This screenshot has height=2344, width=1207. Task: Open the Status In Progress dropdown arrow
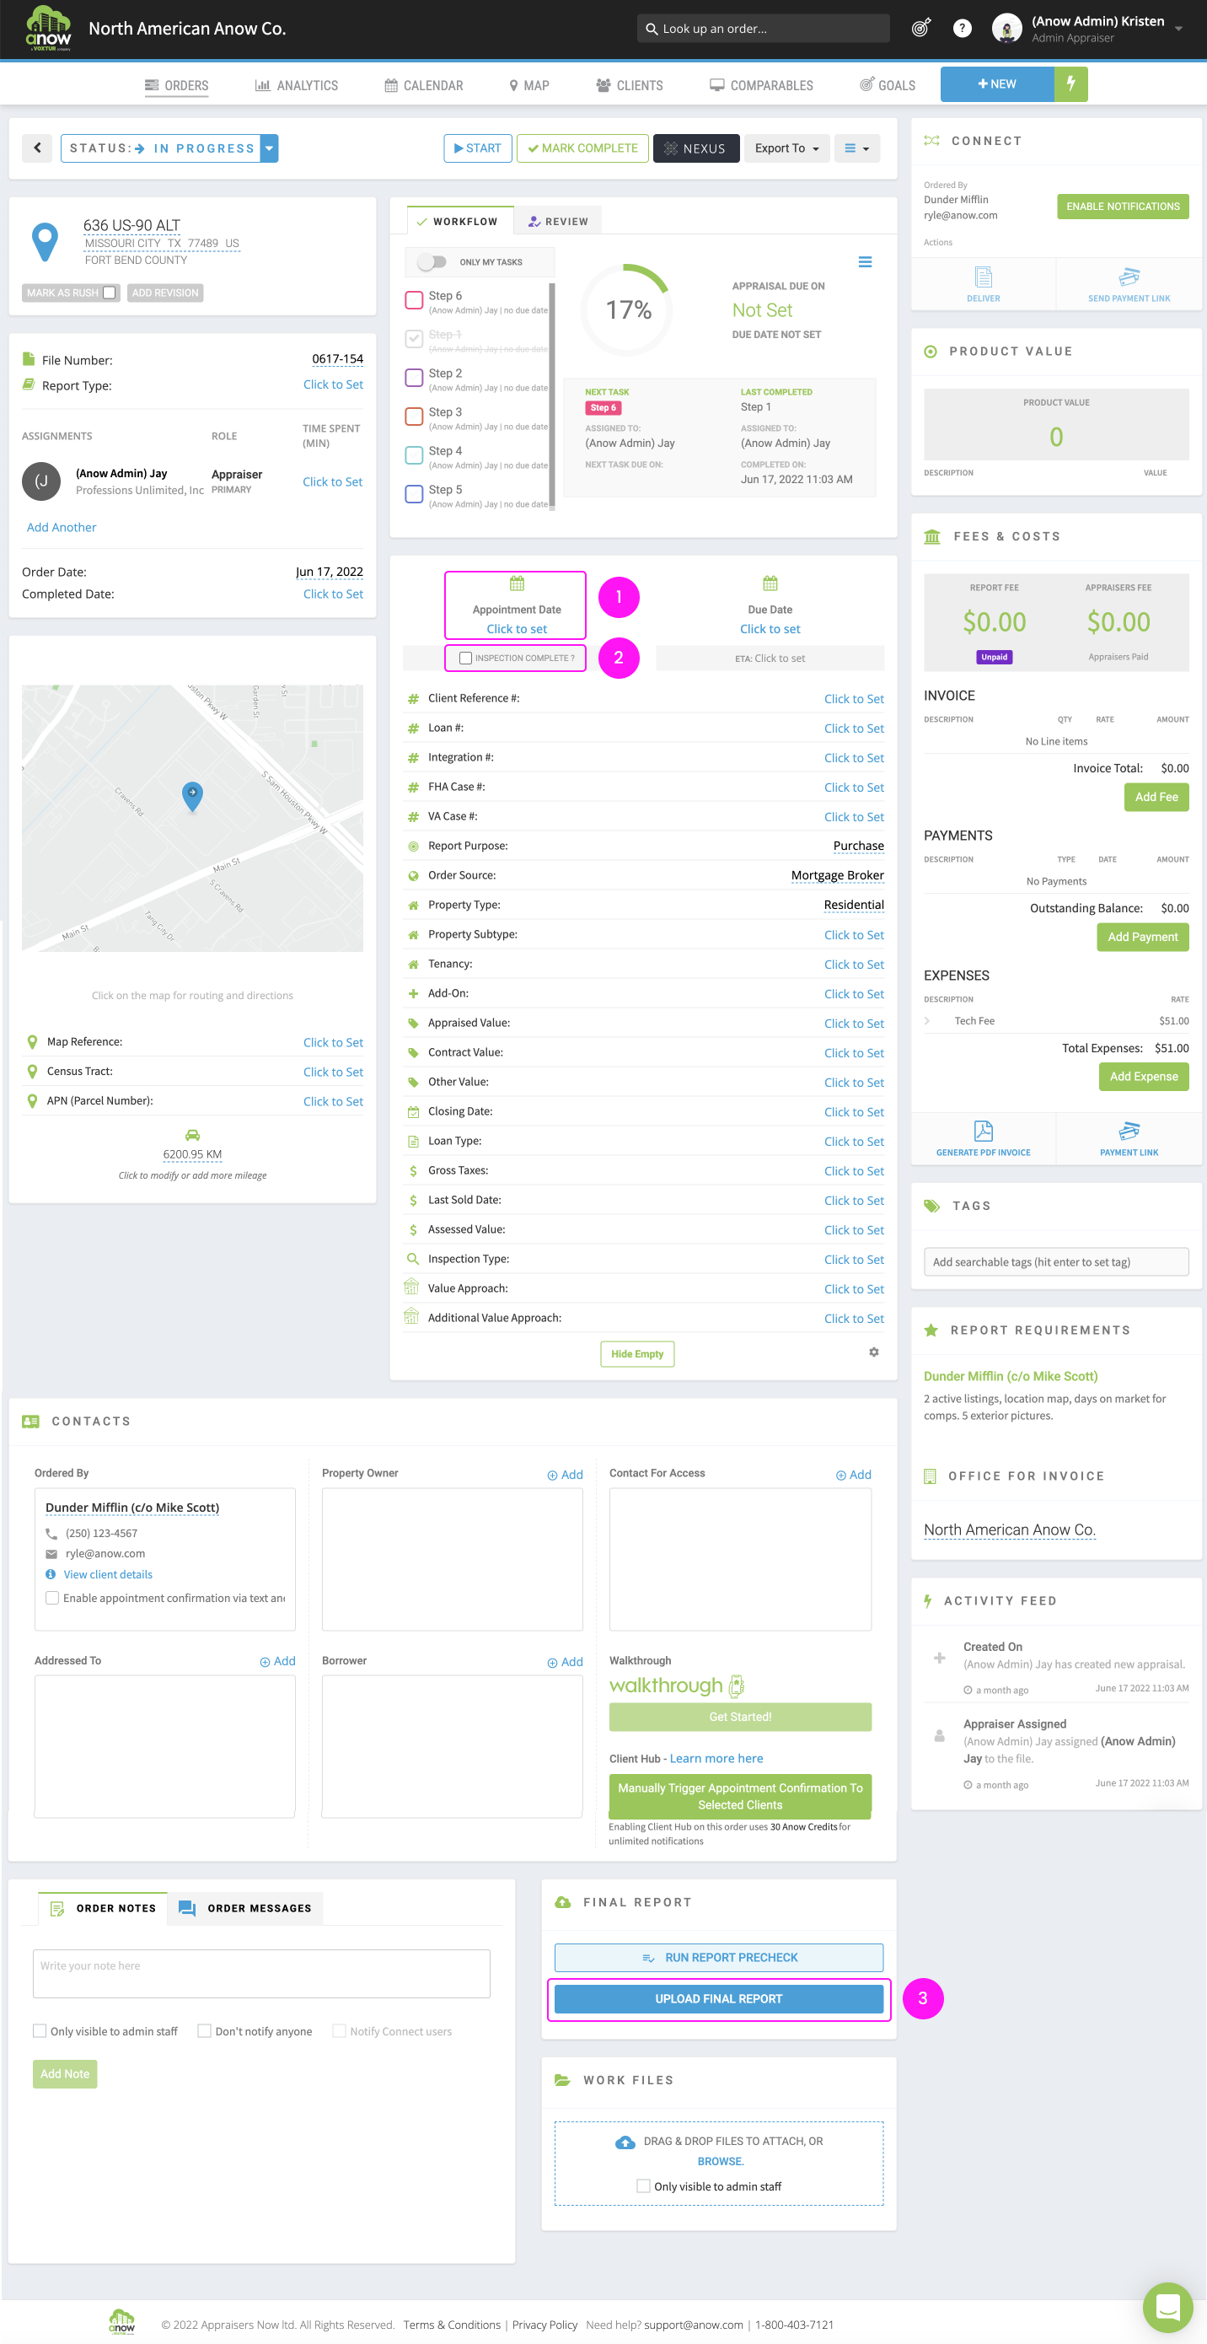click(x=269, y=148)
